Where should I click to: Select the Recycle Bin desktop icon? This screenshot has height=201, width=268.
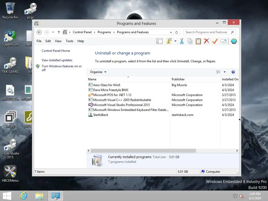coord(10,10)
